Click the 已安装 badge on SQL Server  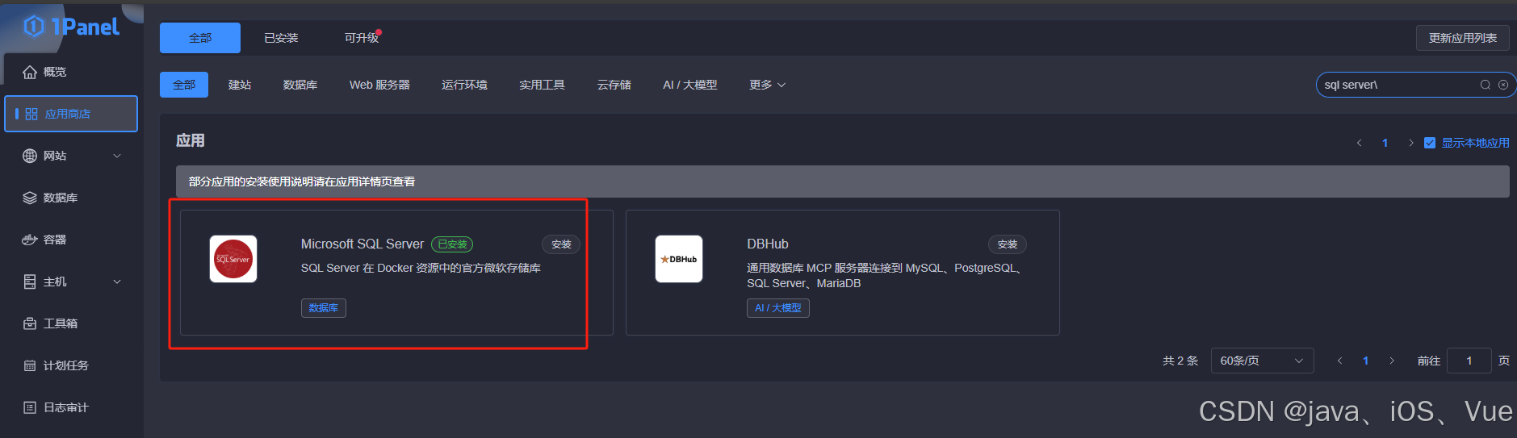[x=452, y=244]
